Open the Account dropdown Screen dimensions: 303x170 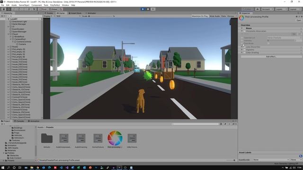click(267, 9)
